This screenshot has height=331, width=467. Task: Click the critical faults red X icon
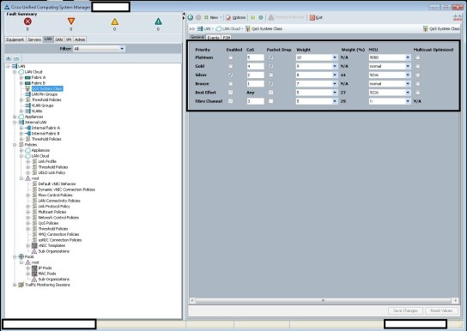(x=27, y=21)
